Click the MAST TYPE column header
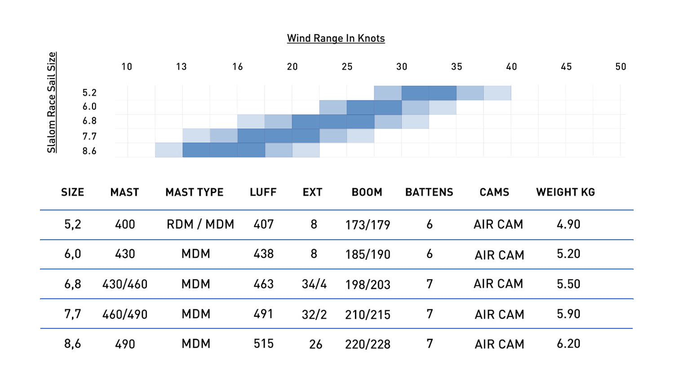Screen dimensions: 674x387 [x=194, y=192]
